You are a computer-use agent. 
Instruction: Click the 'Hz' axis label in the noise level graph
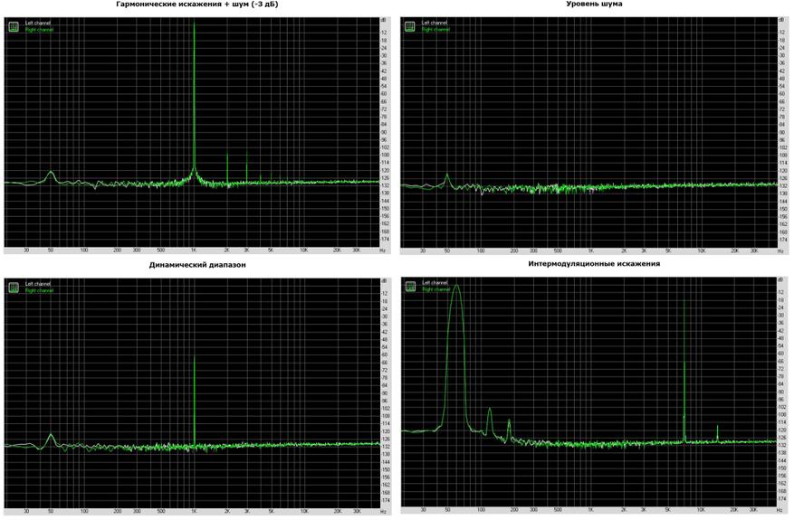click(x=780, y=251)
